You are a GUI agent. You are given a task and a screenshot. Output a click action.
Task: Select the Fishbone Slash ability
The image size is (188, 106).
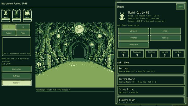click(151, 100)
